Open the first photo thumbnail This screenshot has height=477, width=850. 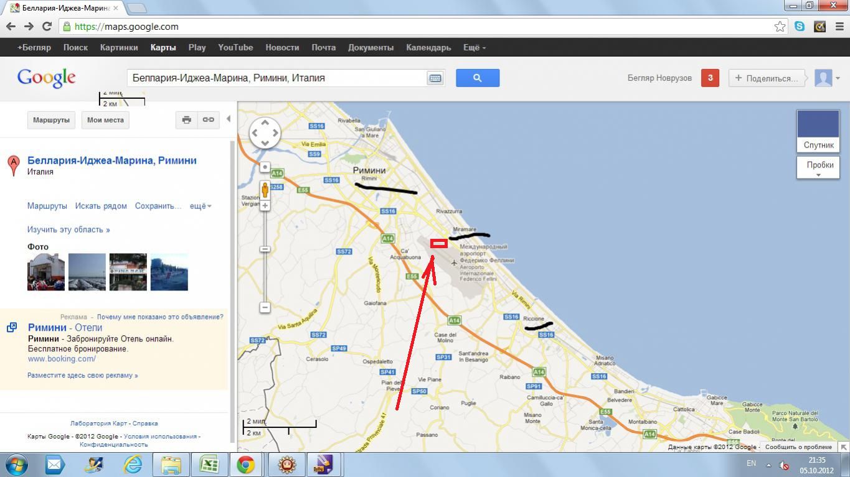(46, 272)
